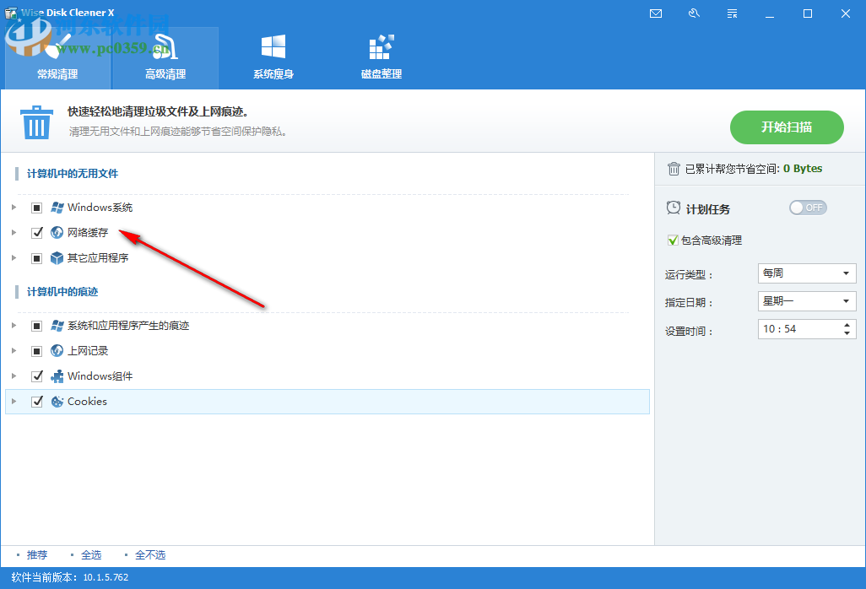
Task: Click the small trash icon beside 已累计帮您节省空间
Action: pyautogui.click(x=674, y=169)
